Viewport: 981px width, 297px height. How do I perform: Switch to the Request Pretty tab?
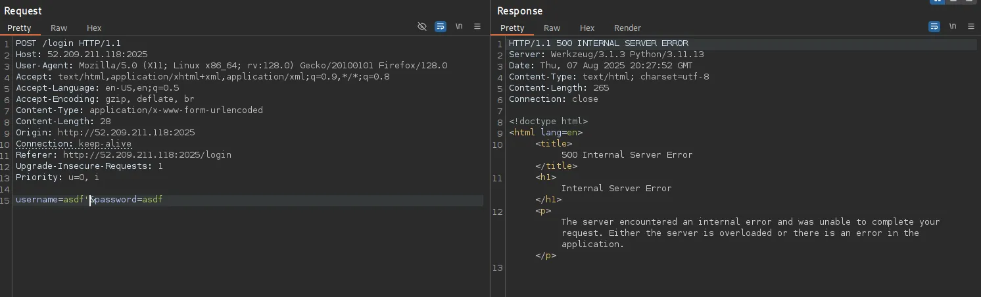coord(19,28)
